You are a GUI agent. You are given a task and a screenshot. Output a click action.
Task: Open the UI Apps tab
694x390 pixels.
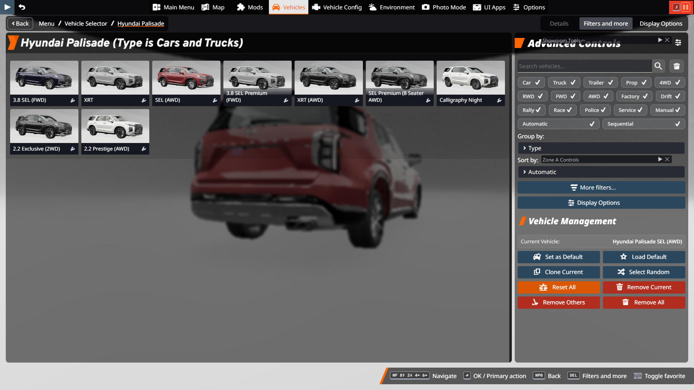coord(489,7)
